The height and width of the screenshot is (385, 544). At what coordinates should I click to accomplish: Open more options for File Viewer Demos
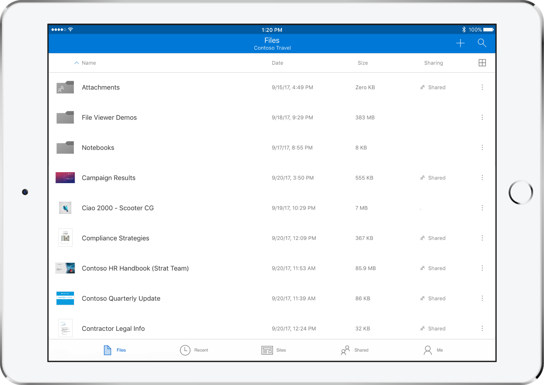pos(482,118)
